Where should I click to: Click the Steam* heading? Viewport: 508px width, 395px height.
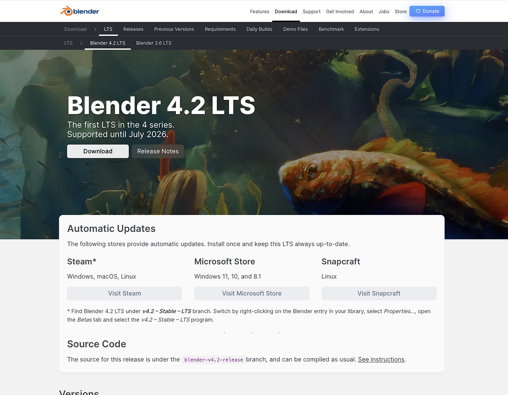[82, 261]
